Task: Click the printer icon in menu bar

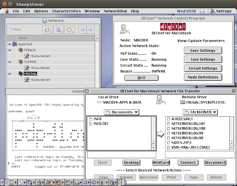Action: pyautogui.click(x=202, y=11)
